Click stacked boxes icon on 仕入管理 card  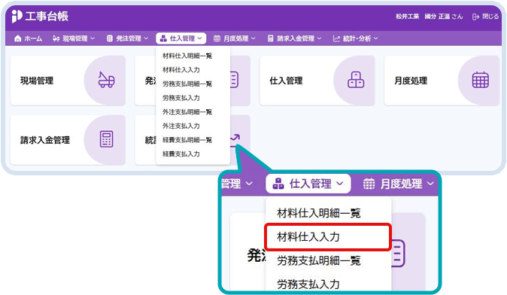coord(356,80)
